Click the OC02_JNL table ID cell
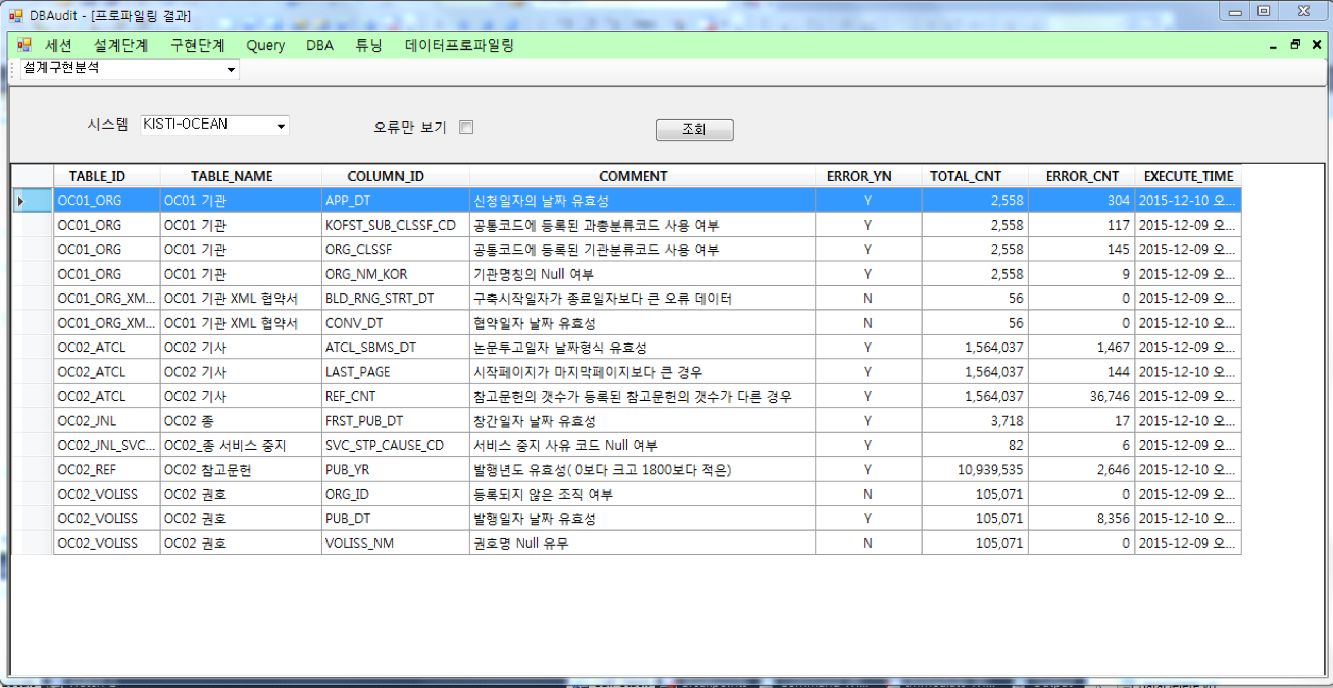Screen dimensions: 1333x688 (x=106, y=421)
